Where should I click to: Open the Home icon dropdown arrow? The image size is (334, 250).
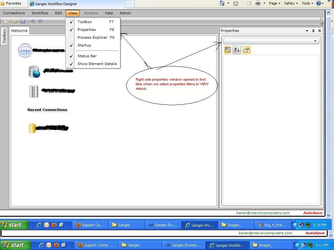229,3
